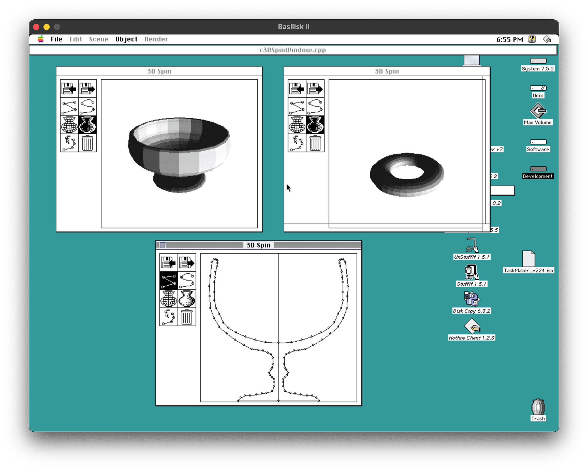Screen dimensions: 588x470
Task: Click load-from-disk icon in torus 3D Spin window
Action: click(297, 89)
